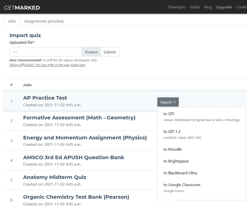
Task: Open the Export dropdown for AP Practice Test
Action: click(x=168, y=102)
